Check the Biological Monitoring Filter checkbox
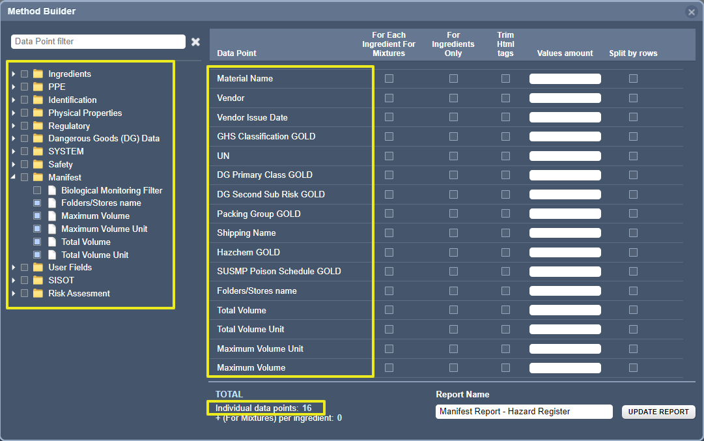 [36, 190]
